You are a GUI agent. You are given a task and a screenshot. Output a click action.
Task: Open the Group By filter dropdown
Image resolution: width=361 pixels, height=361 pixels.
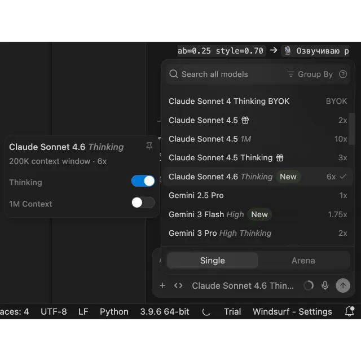(310, 74)
